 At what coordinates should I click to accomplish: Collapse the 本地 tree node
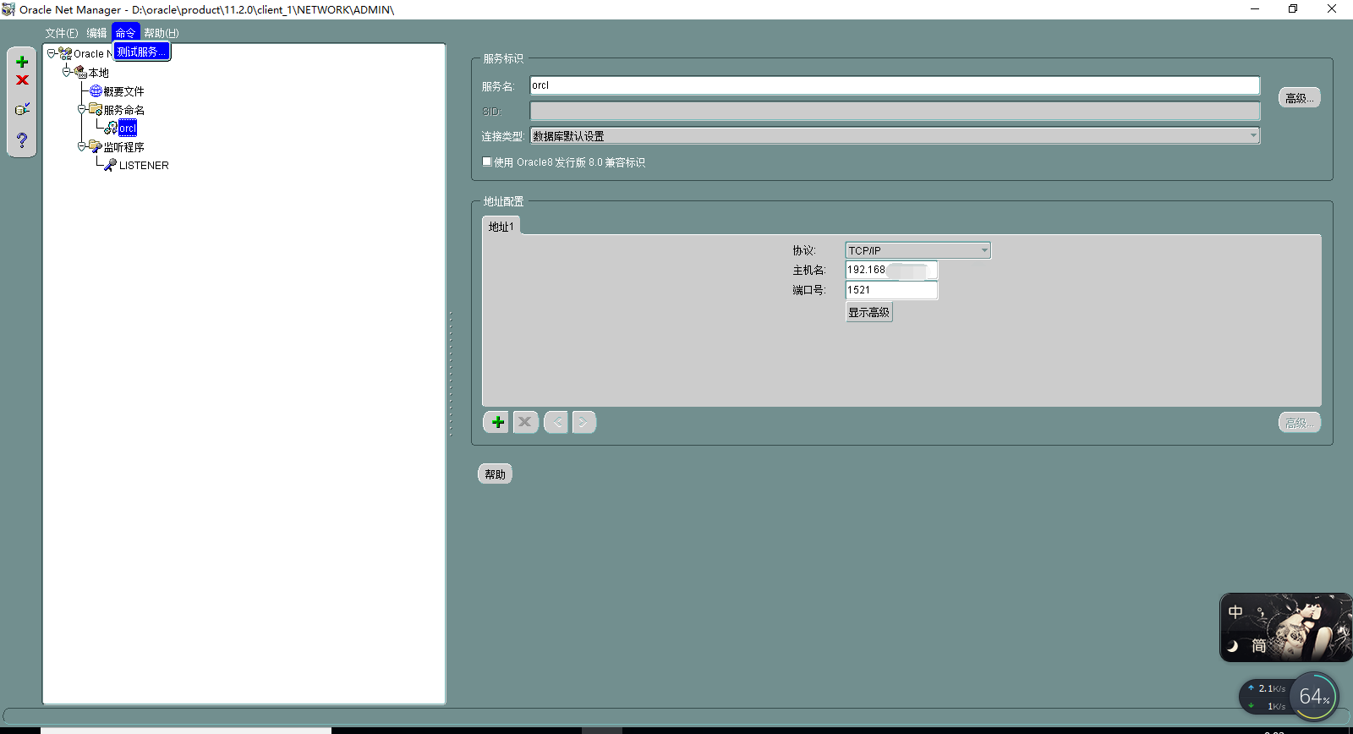pos(67,72)
